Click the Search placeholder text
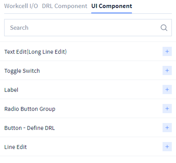Viewport: 176px width, 163px height. [19, 27]
